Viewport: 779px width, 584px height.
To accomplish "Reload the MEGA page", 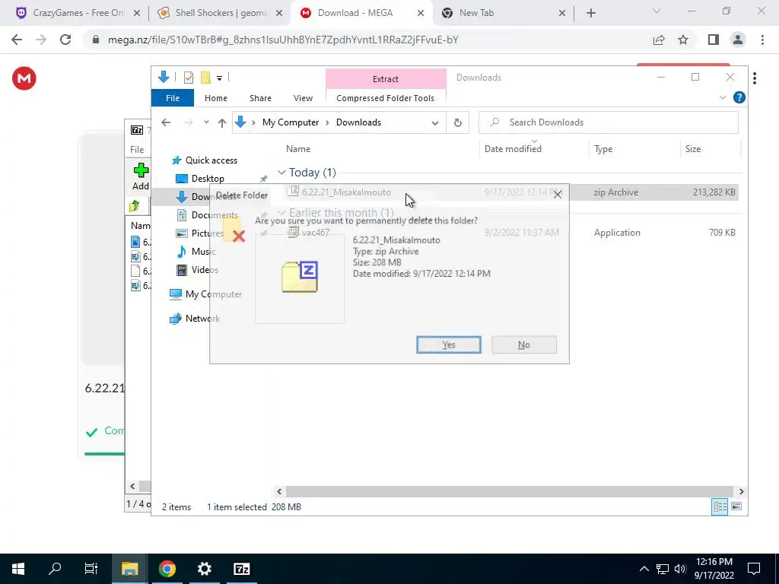I will (65, 40).
